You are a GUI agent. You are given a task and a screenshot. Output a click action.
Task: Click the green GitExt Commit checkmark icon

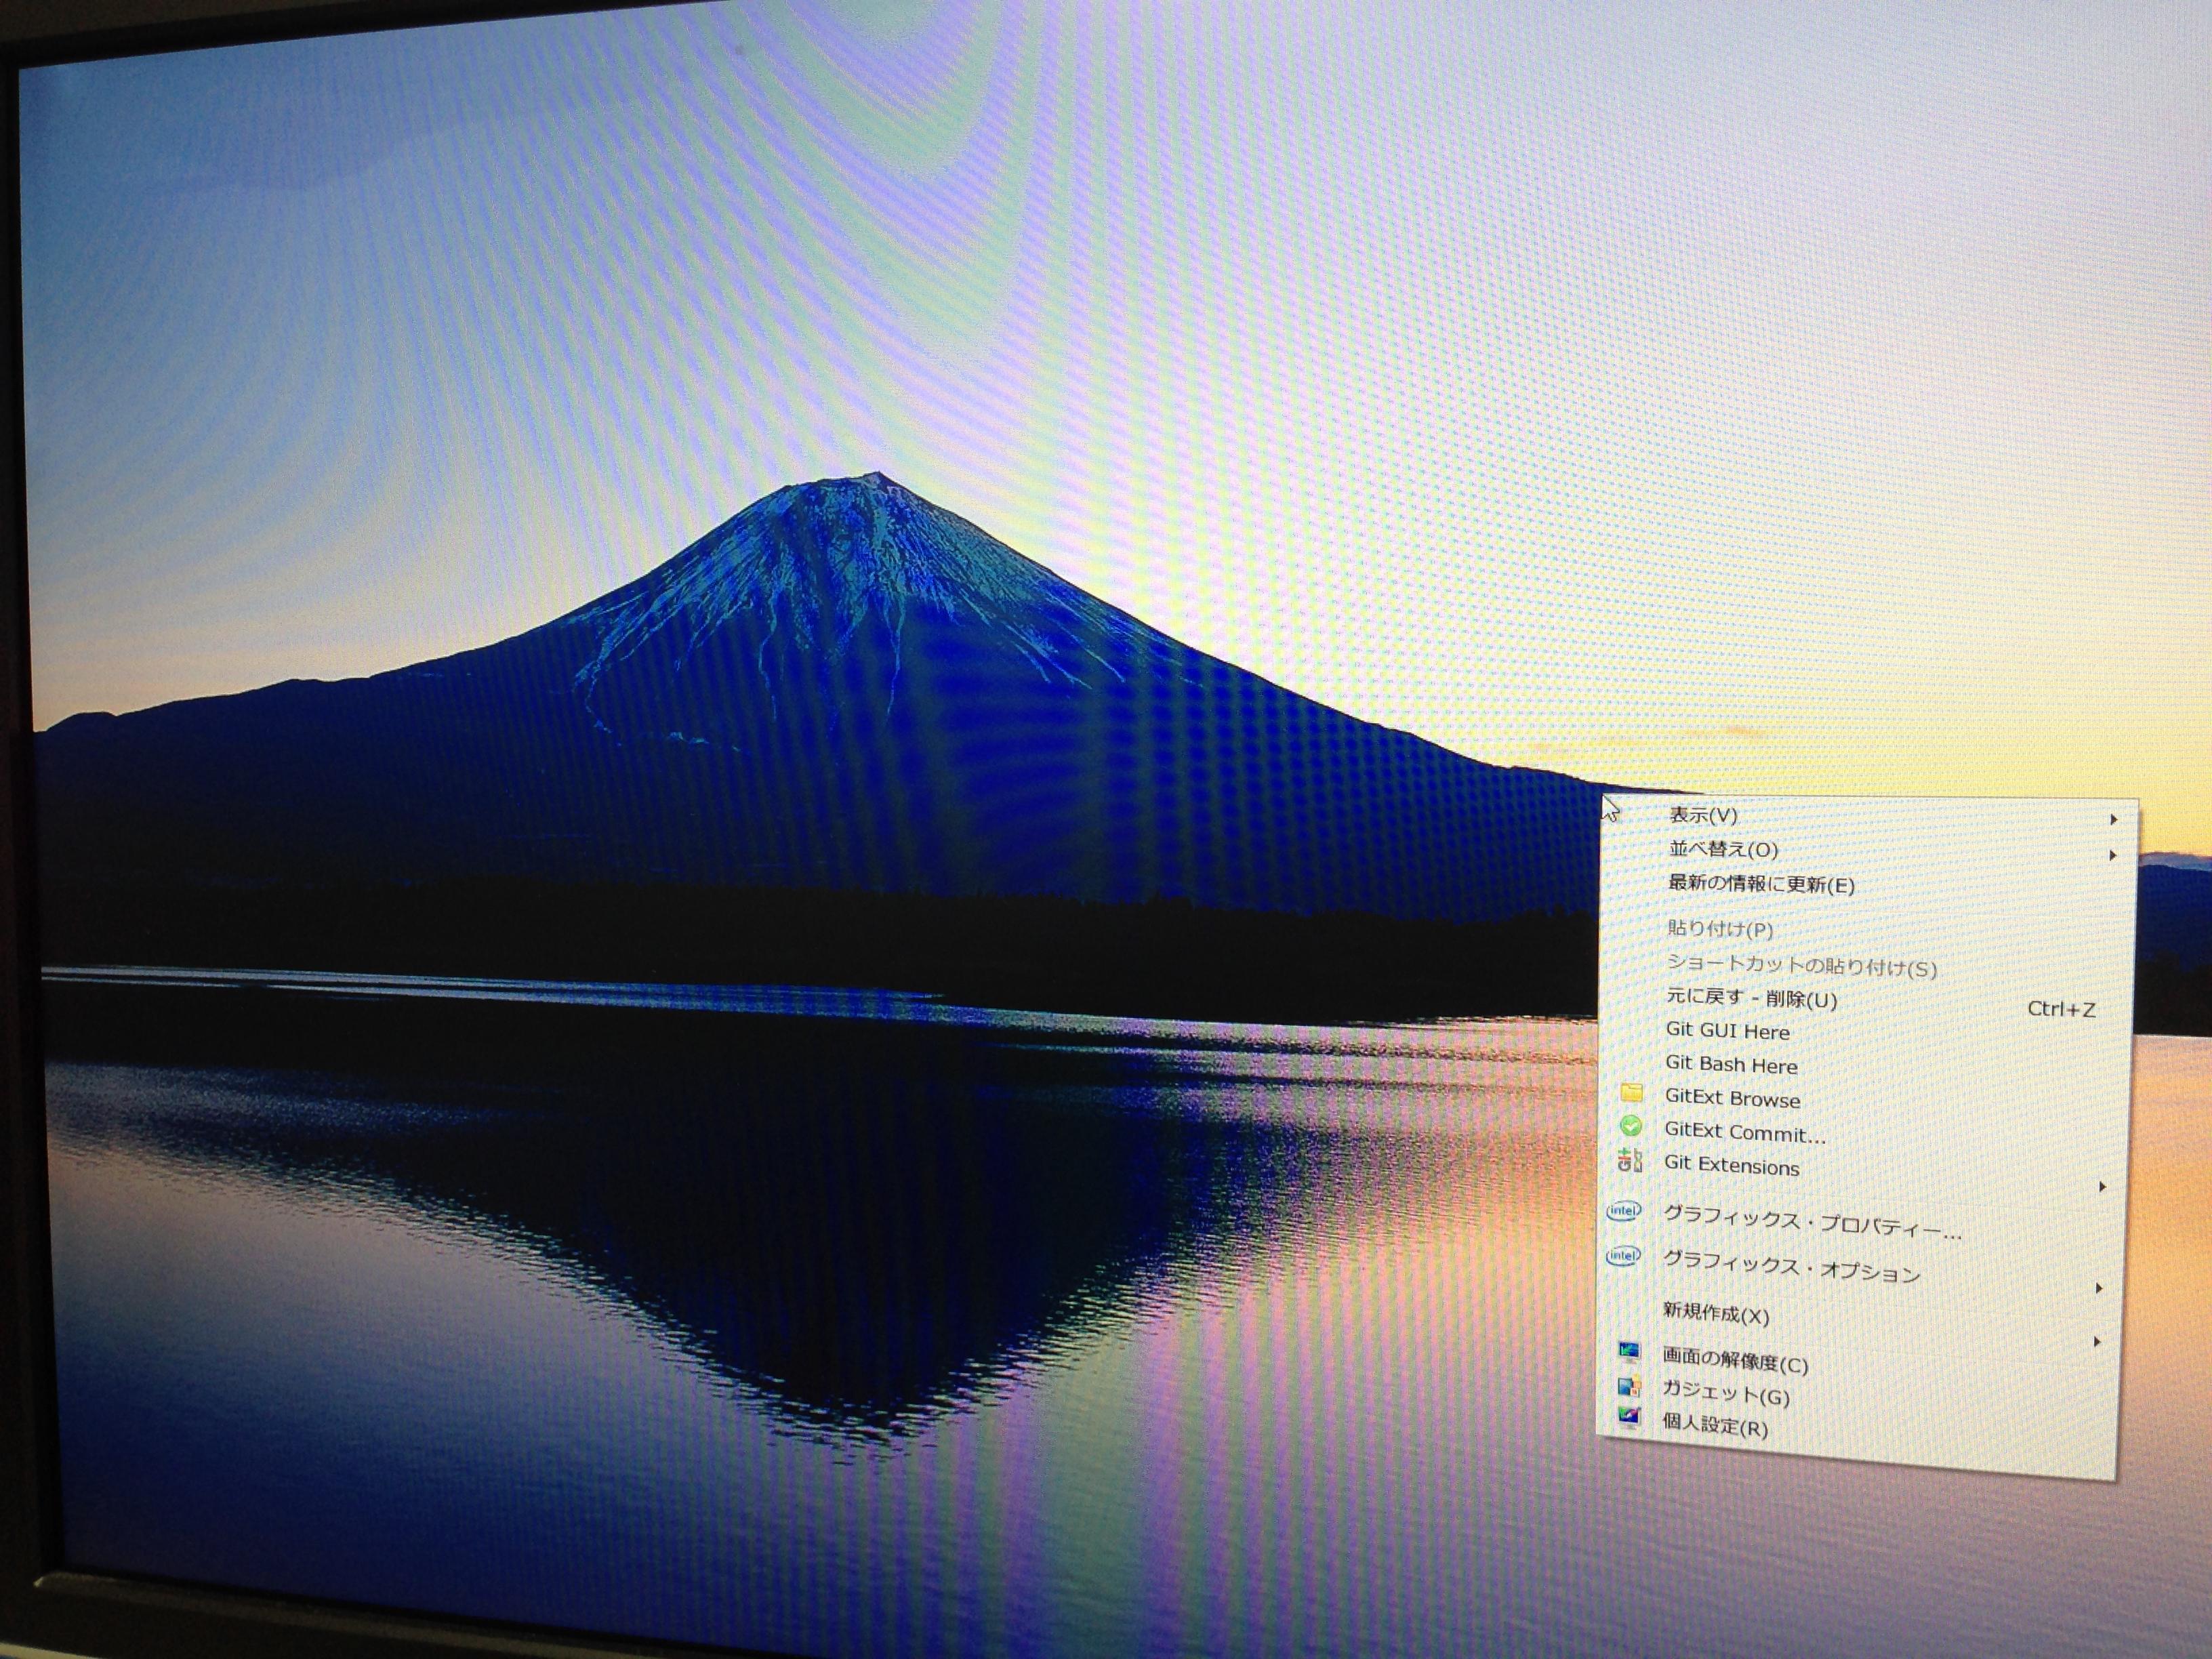point(1630,1126)
